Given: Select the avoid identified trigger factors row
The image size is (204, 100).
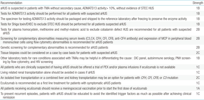Looking at the screenshot, I should click(102, 96).
